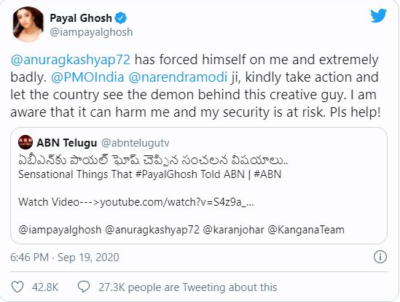Click the Twitter bird logo
Viewport: 400px width, 302px height.
tap(378, 16)
